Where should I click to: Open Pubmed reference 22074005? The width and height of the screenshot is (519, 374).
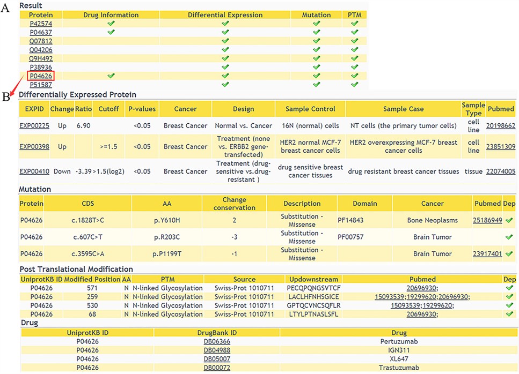[500, 171]
